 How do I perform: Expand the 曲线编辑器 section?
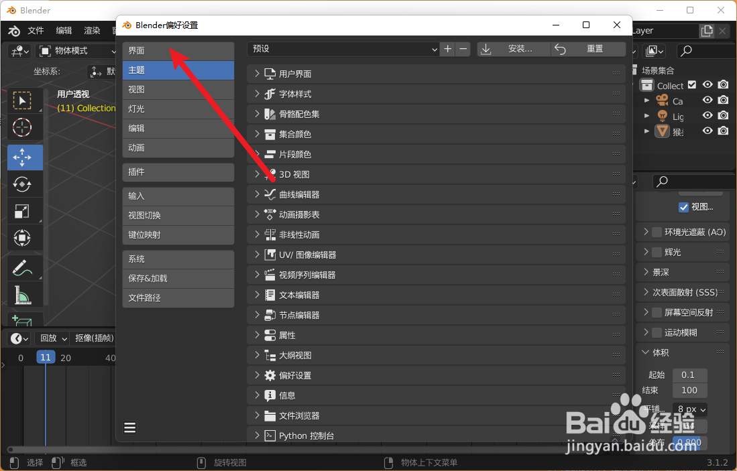click(x=436, y=194)
